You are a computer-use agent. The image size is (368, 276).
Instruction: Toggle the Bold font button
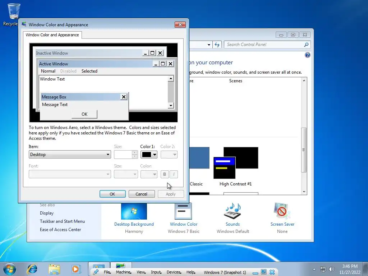(165, 174)
